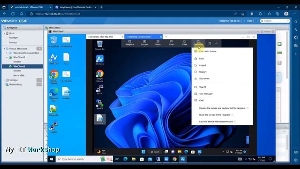Open the remote Google Chrome desktop shortcut
Screen dimensions: 300x169
point(100,76)
